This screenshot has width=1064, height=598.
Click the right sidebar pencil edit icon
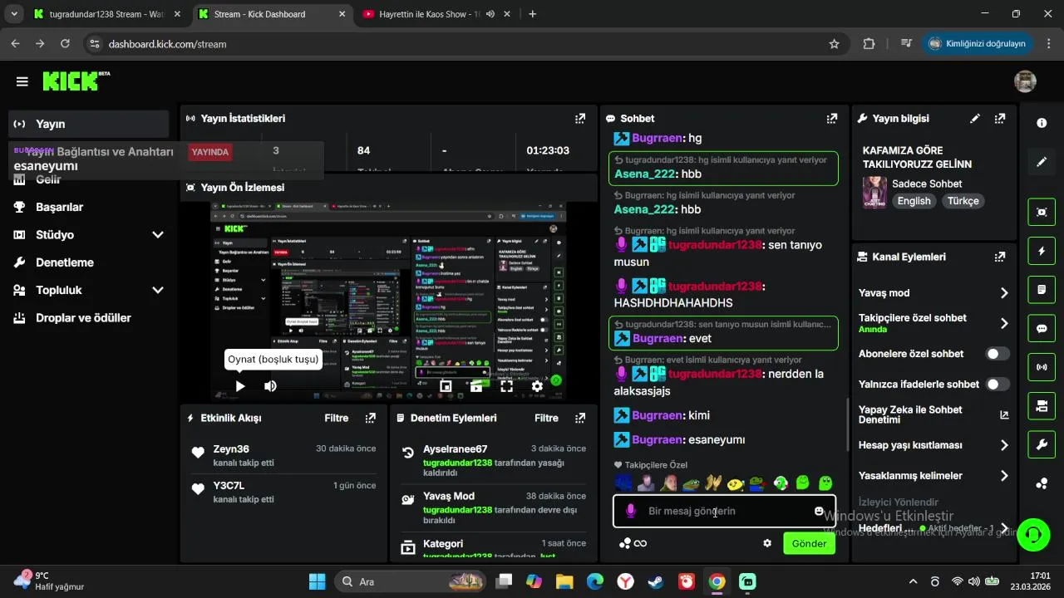[1042, 162]
